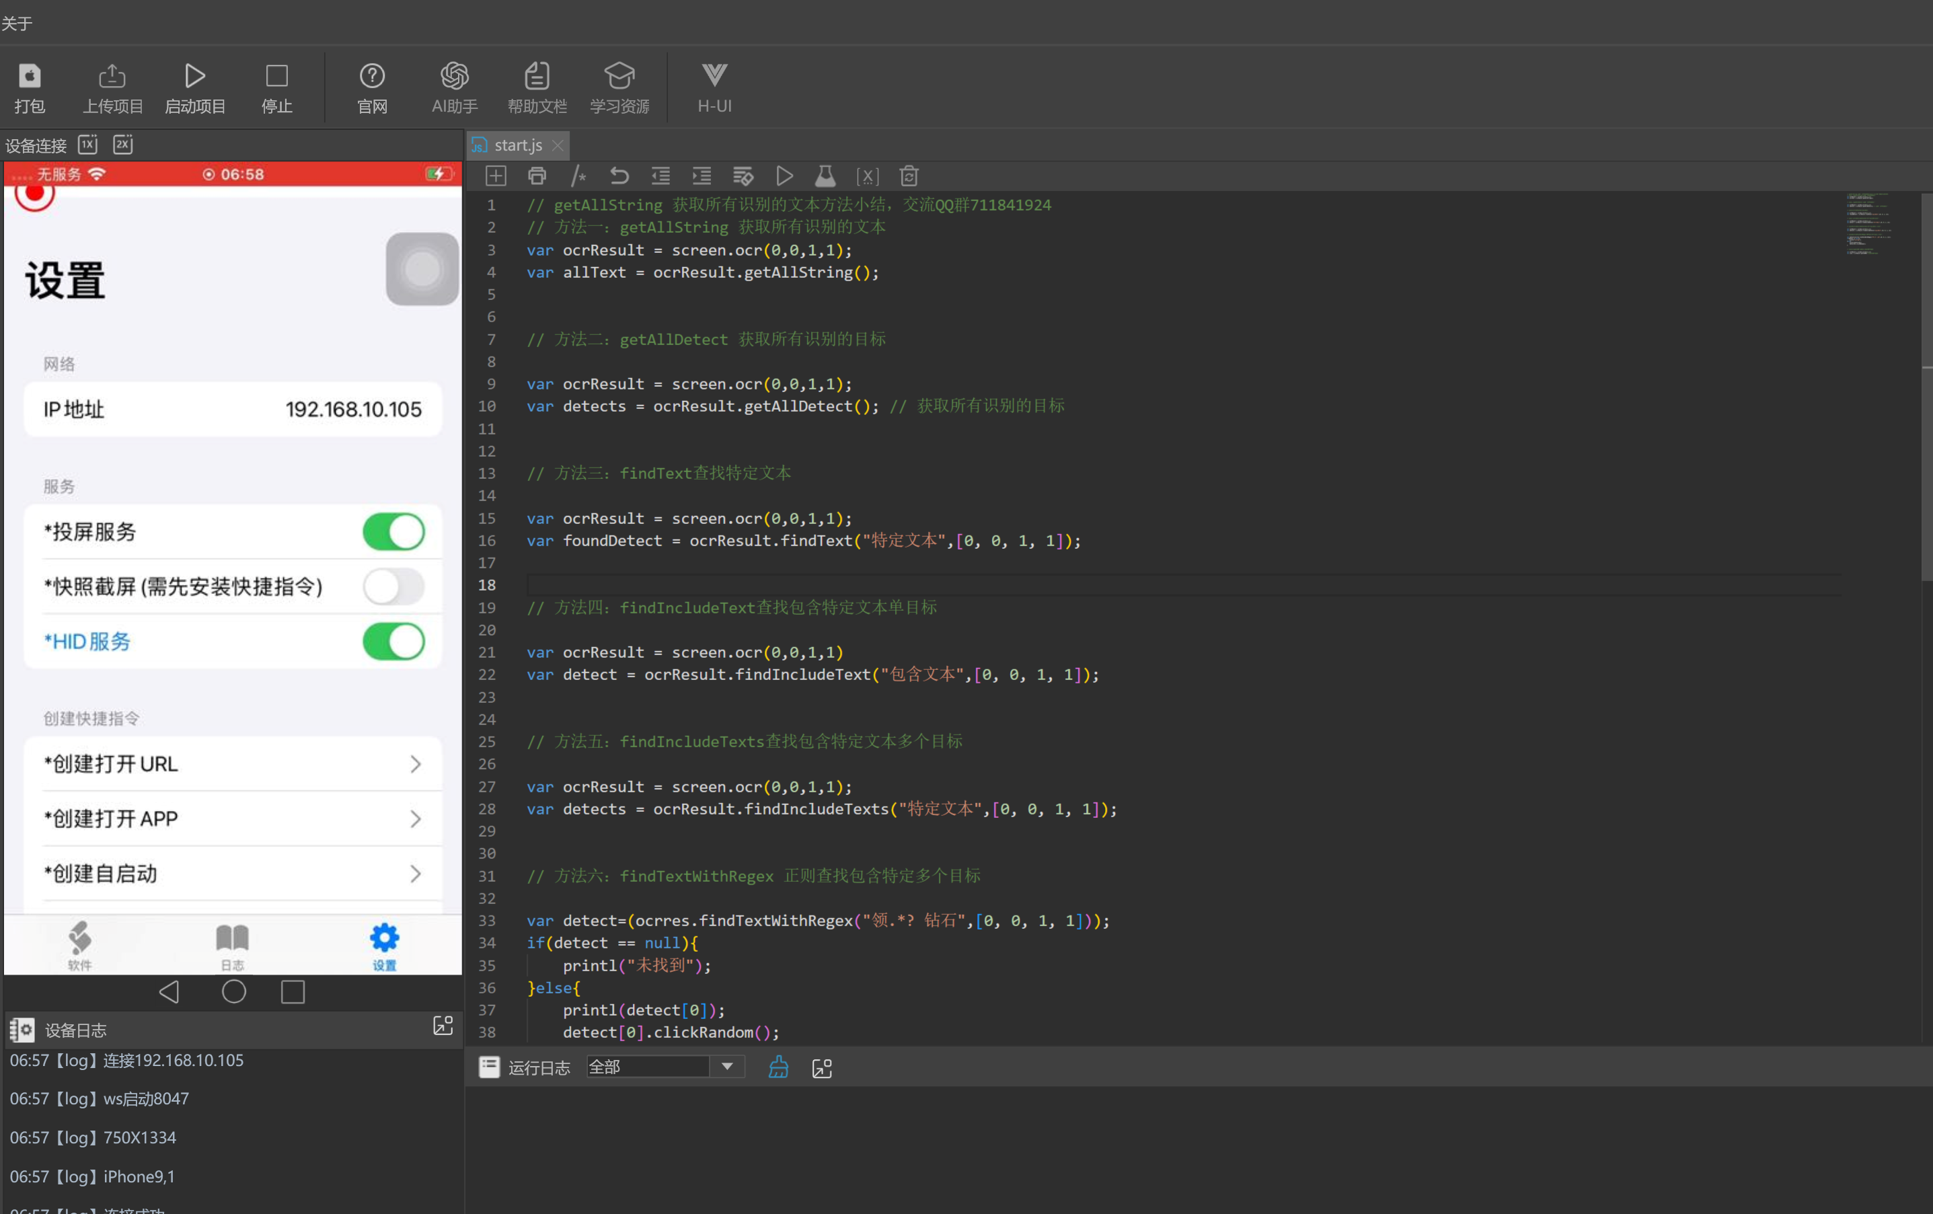Screen dimensions: 1933x1214
Task: Click the findTextWithRegex comment on line 31
Action: 753,876
